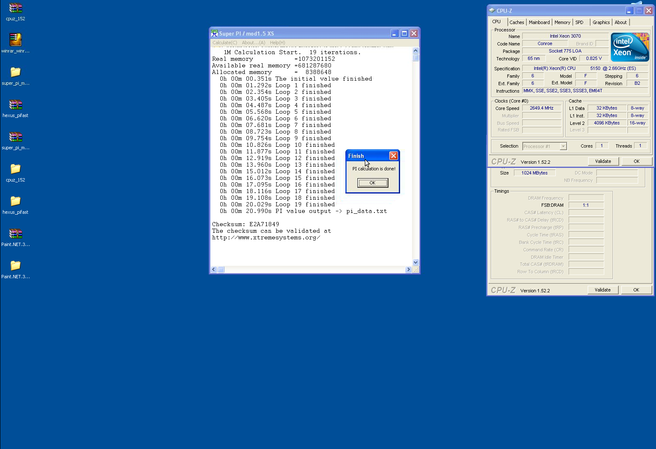Open the Calculate(C) menu in Super PI

[x=225, y=43]
